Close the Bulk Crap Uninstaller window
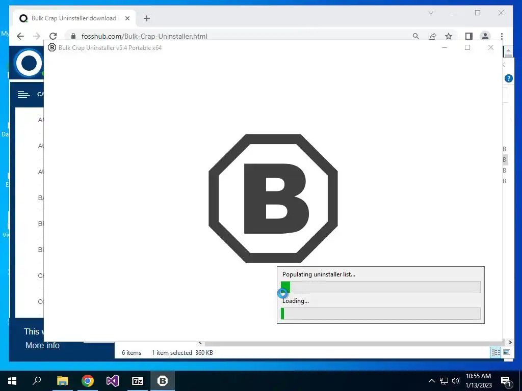This screenshot has height=391, width=522. (491, 47)
